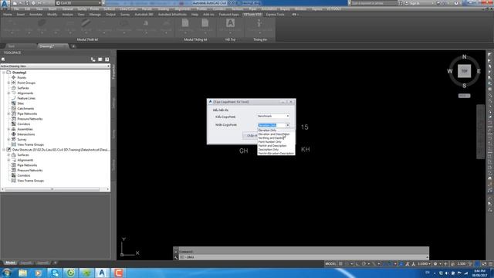Click the Toolspace panorama icon beside help

tap(100, 59)
